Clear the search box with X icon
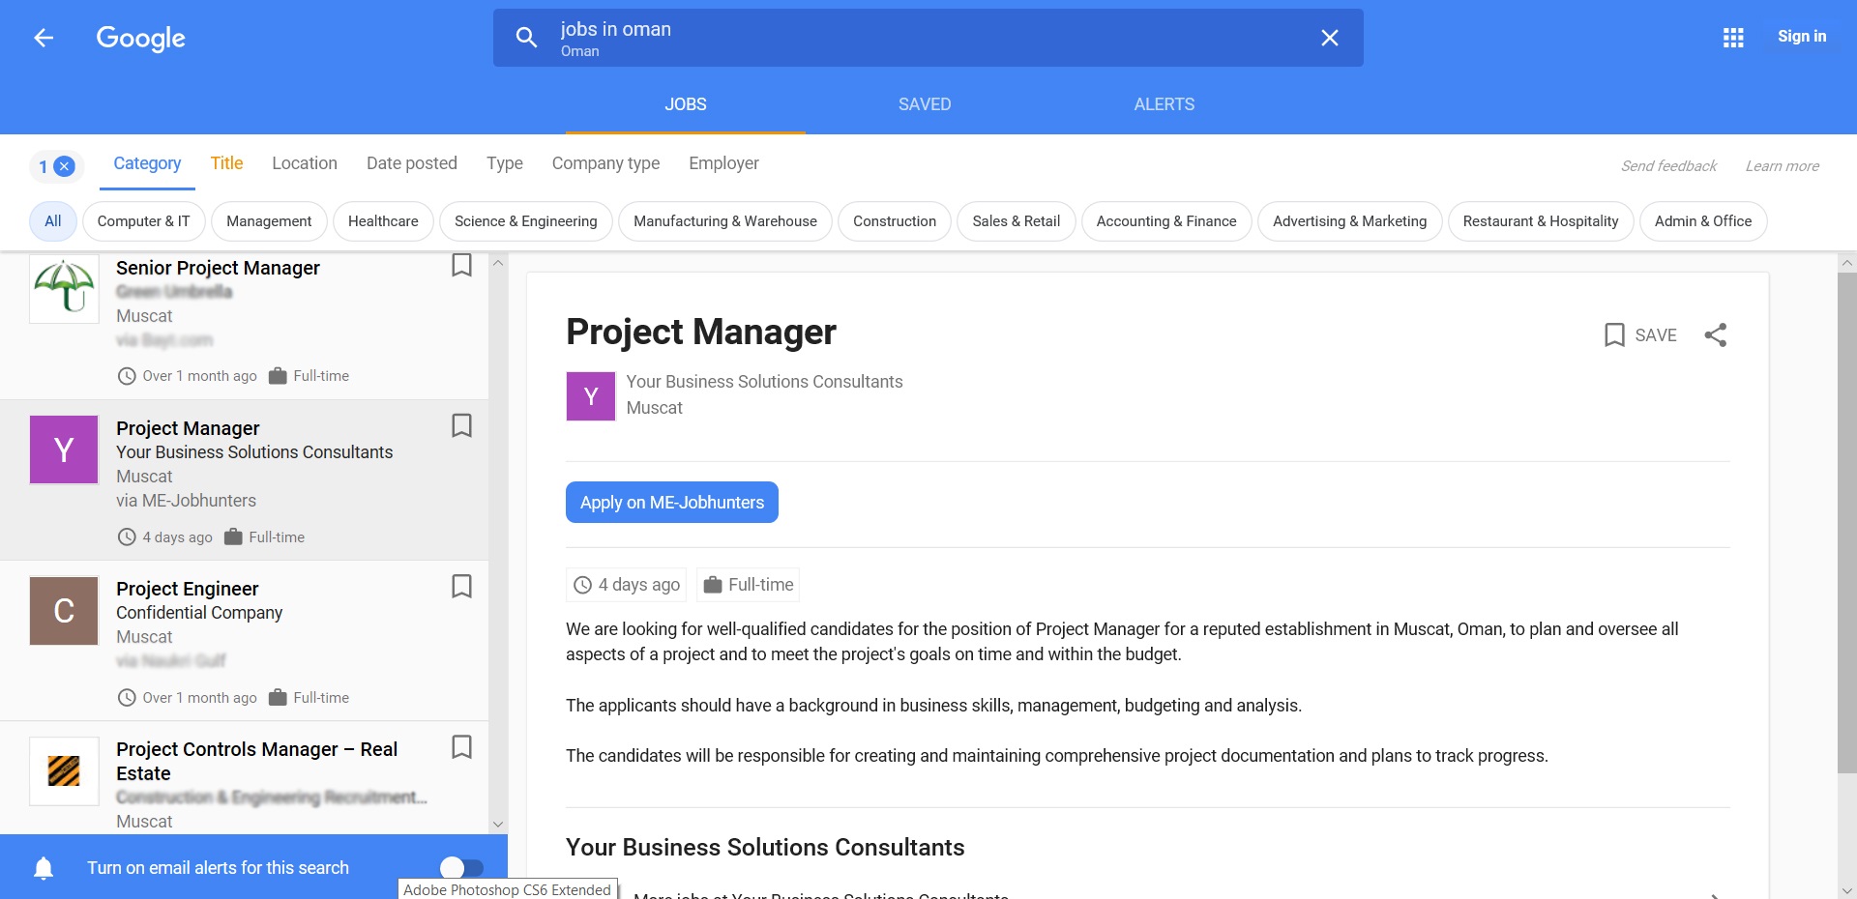The height and width of the screenshot is (899, 1857). pyautogui.click(x=1329, y=38)
